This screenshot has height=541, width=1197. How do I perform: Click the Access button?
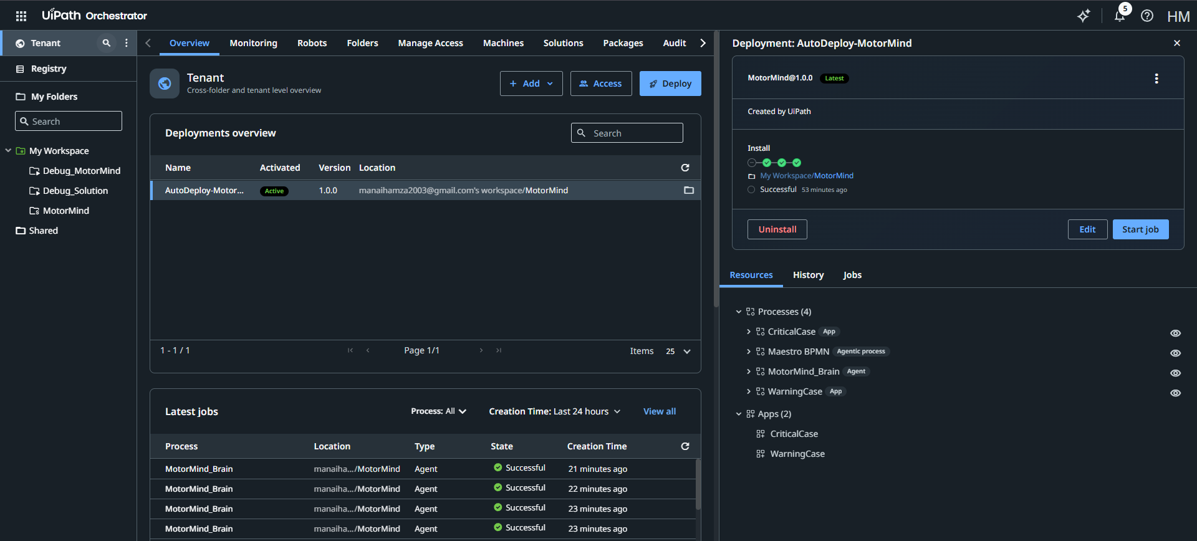(x=601, y=84)
